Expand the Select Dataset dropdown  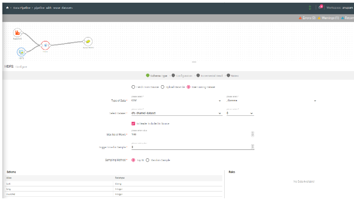click(x=176, y=113)
